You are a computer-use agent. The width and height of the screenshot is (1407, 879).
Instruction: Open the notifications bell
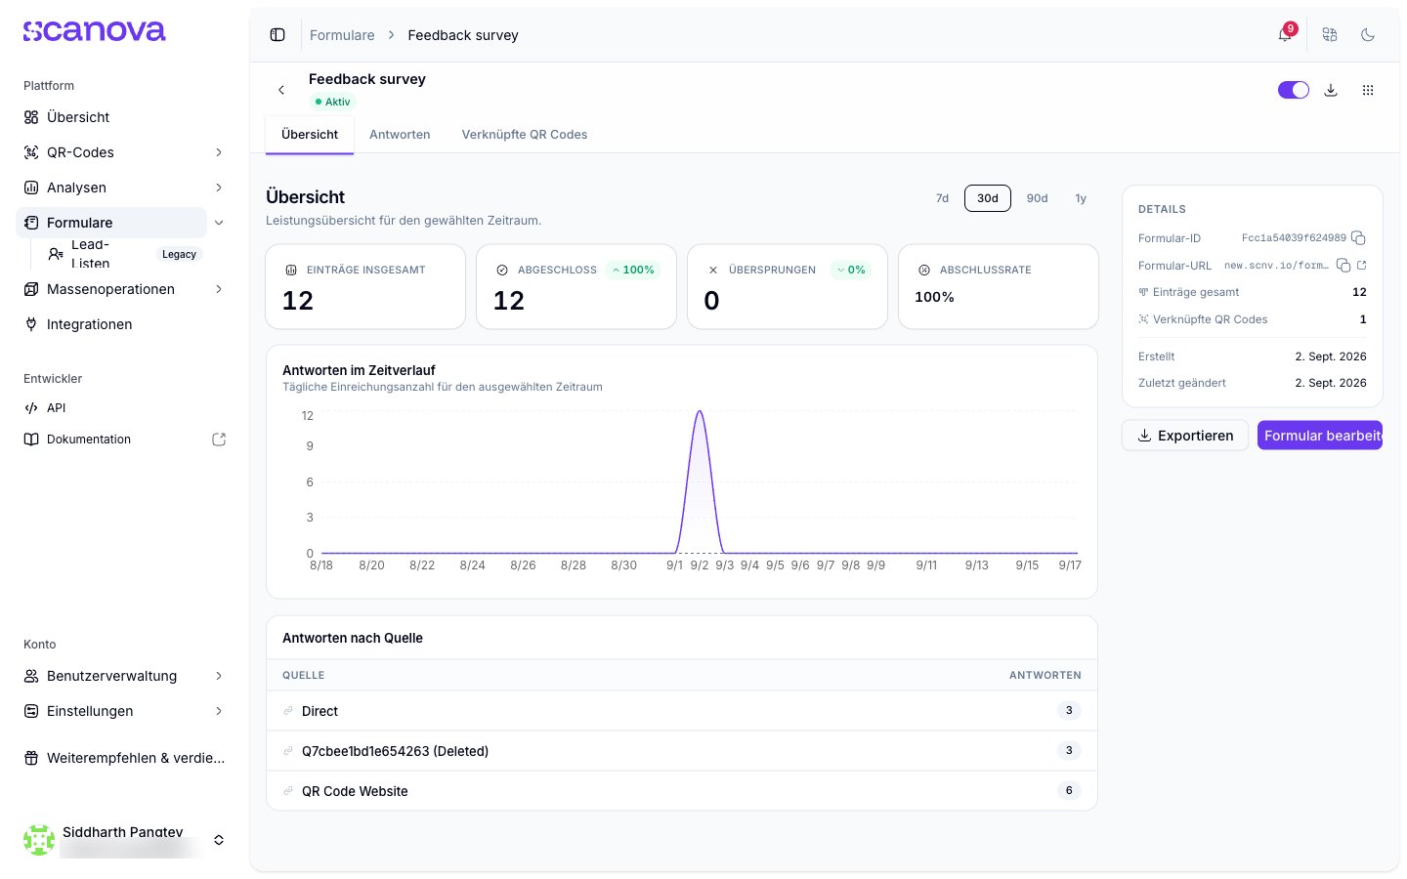click(1285, 35)
